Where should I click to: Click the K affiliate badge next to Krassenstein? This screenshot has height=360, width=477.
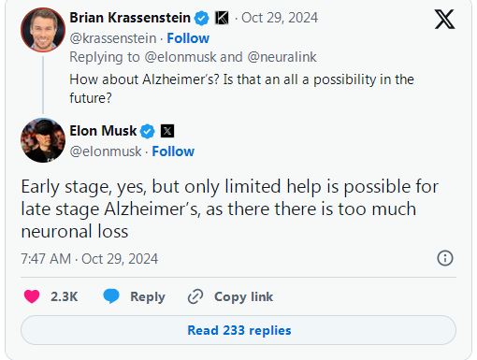pos(222,18)
